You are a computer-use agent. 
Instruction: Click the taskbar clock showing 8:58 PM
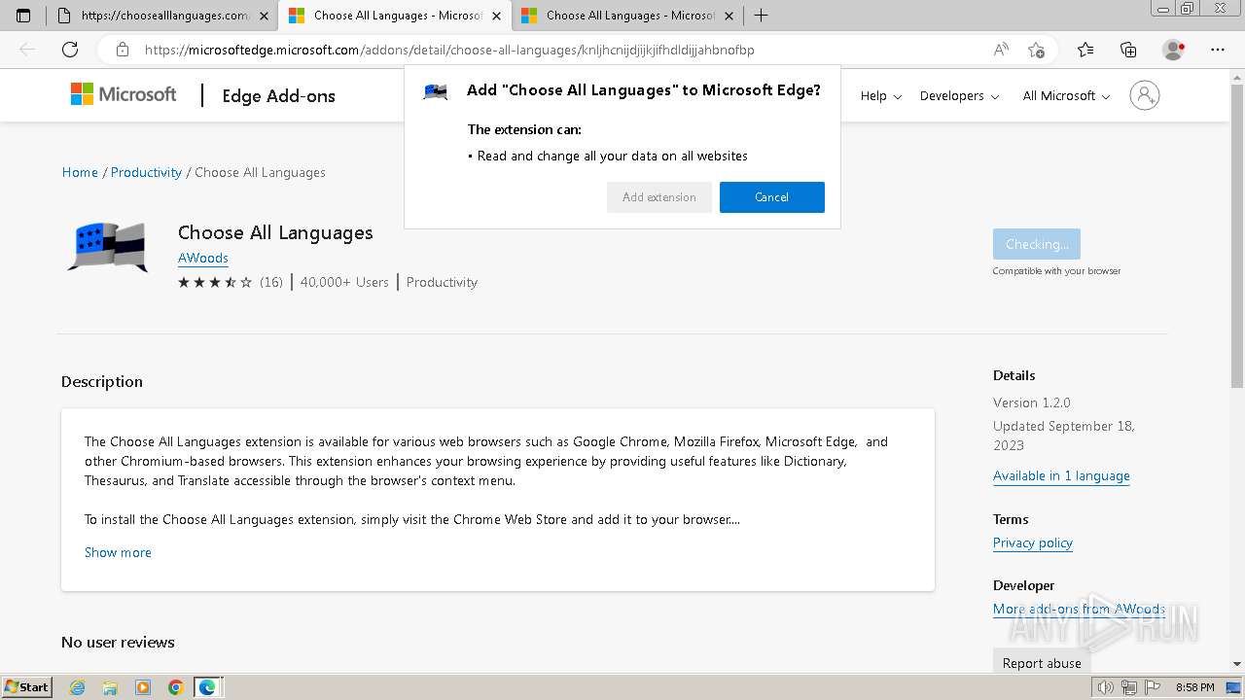(1194, 687)
